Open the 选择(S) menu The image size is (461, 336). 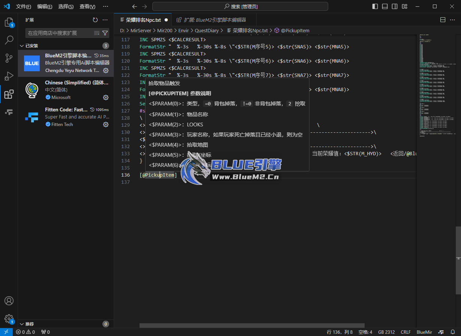pos(66,6)
